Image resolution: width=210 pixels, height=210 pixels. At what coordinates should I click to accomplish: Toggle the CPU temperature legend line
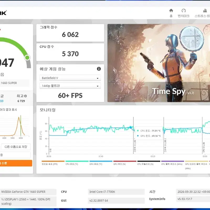click(77, 163)
